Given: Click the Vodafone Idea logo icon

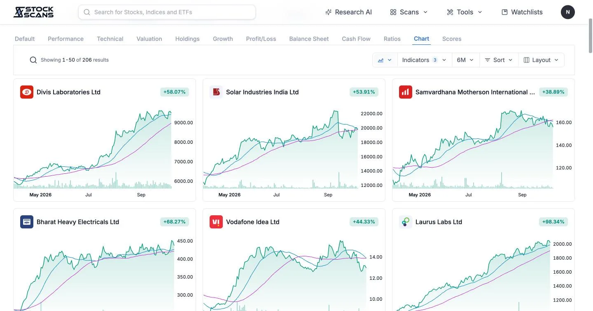Looking at the screenshot, I should point(216,222).
